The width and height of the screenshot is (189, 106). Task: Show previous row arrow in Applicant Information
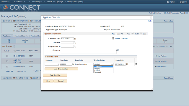coord(133,34)
